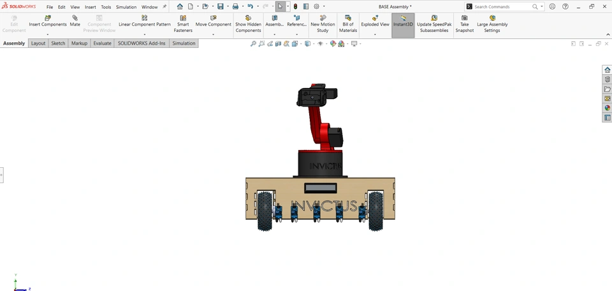This screenshot has width=612, height=291.
Task: Open Assembly Features tool
Action: (274, 20)
